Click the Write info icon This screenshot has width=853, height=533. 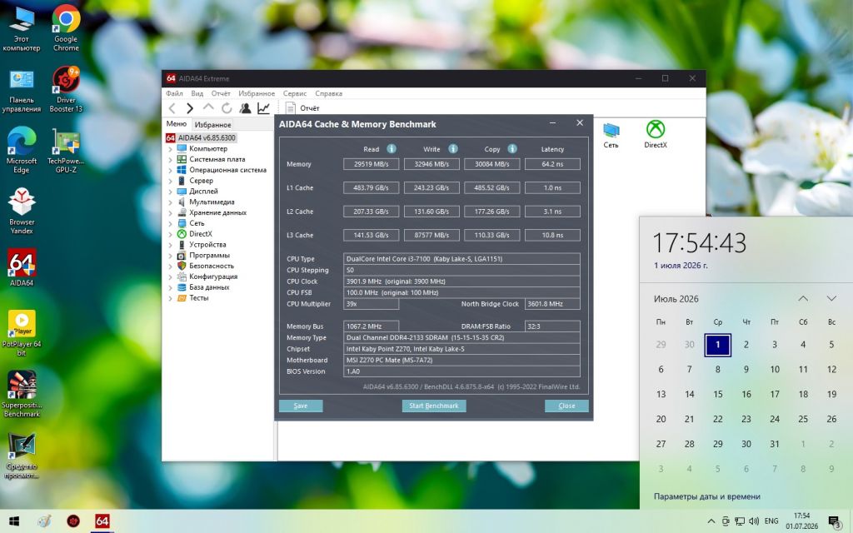tap(452, 148)
